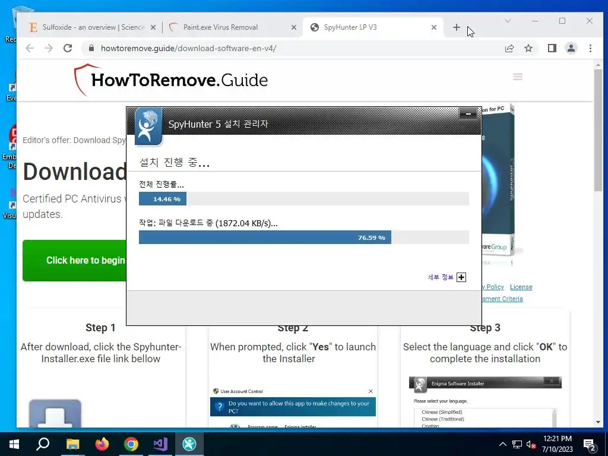Toggle the Chrome side panel

point(552,48)
